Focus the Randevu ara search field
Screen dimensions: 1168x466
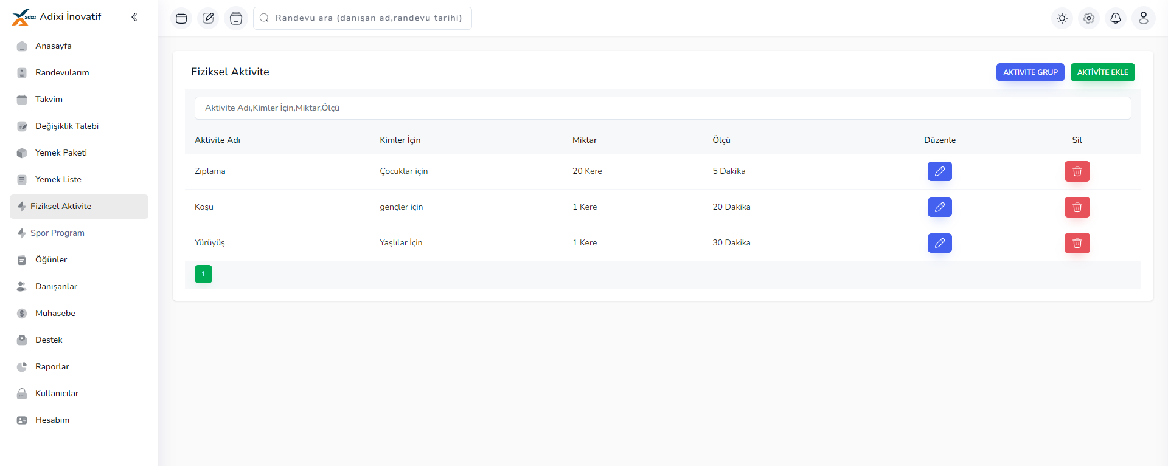(x=363, y=18)
